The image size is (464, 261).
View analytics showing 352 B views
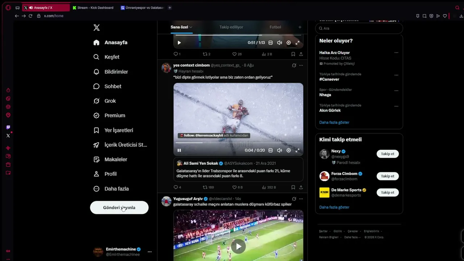[x=269, y=187]
